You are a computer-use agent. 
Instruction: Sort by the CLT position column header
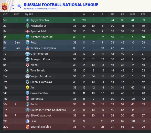pyautogui.click(x=5, y=14)
